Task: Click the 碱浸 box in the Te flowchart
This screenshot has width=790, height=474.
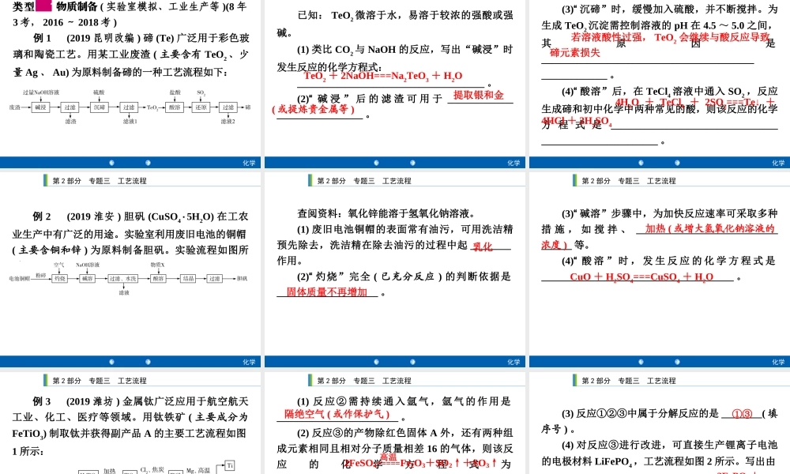Action: (39, 108)
